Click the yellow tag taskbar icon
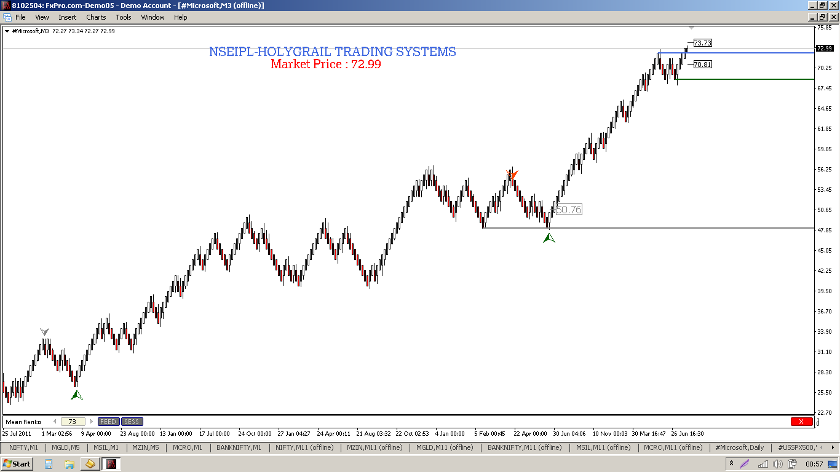 90,463
